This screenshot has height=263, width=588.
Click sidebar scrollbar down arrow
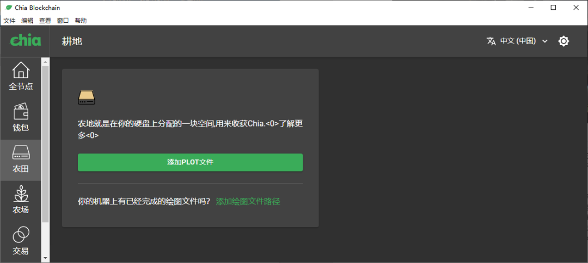45,258
